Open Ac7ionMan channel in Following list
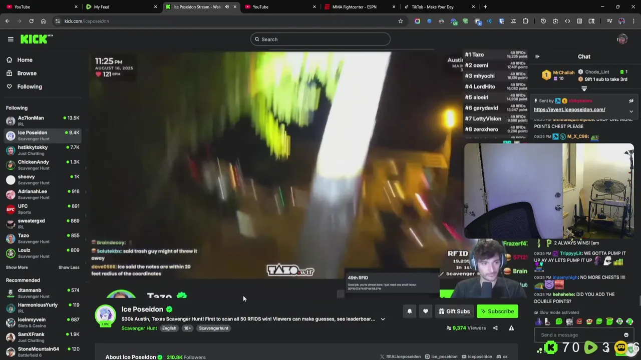The image size is (641, 360). [x=42, y=120]
